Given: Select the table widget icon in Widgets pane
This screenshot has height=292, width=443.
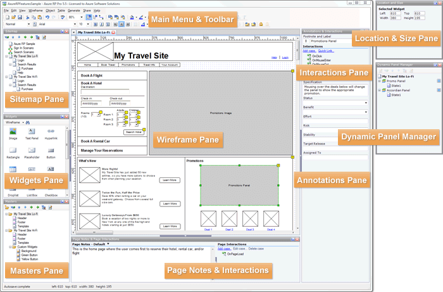Looking at the screenshot, I should 13,169.
